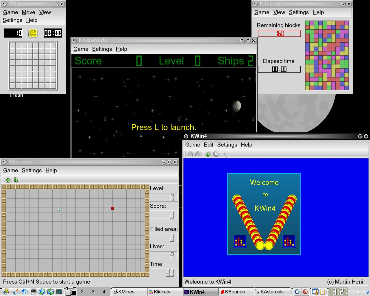Switch to virtual desktop 2 in pager

pos(82,292)
